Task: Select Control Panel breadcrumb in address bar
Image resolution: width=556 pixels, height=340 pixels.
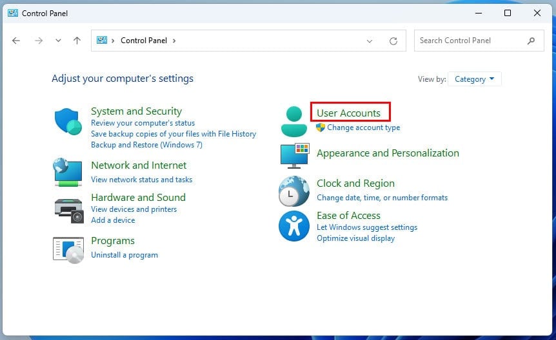Action: (x=144, y=41)
